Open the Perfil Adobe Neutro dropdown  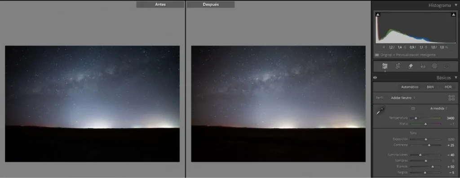[403, 98]
